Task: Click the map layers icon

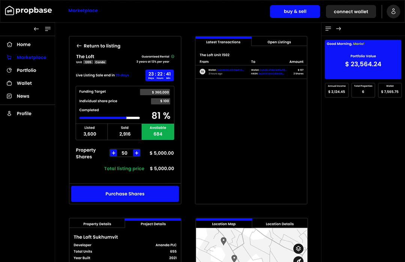Action: coord(298,249)
